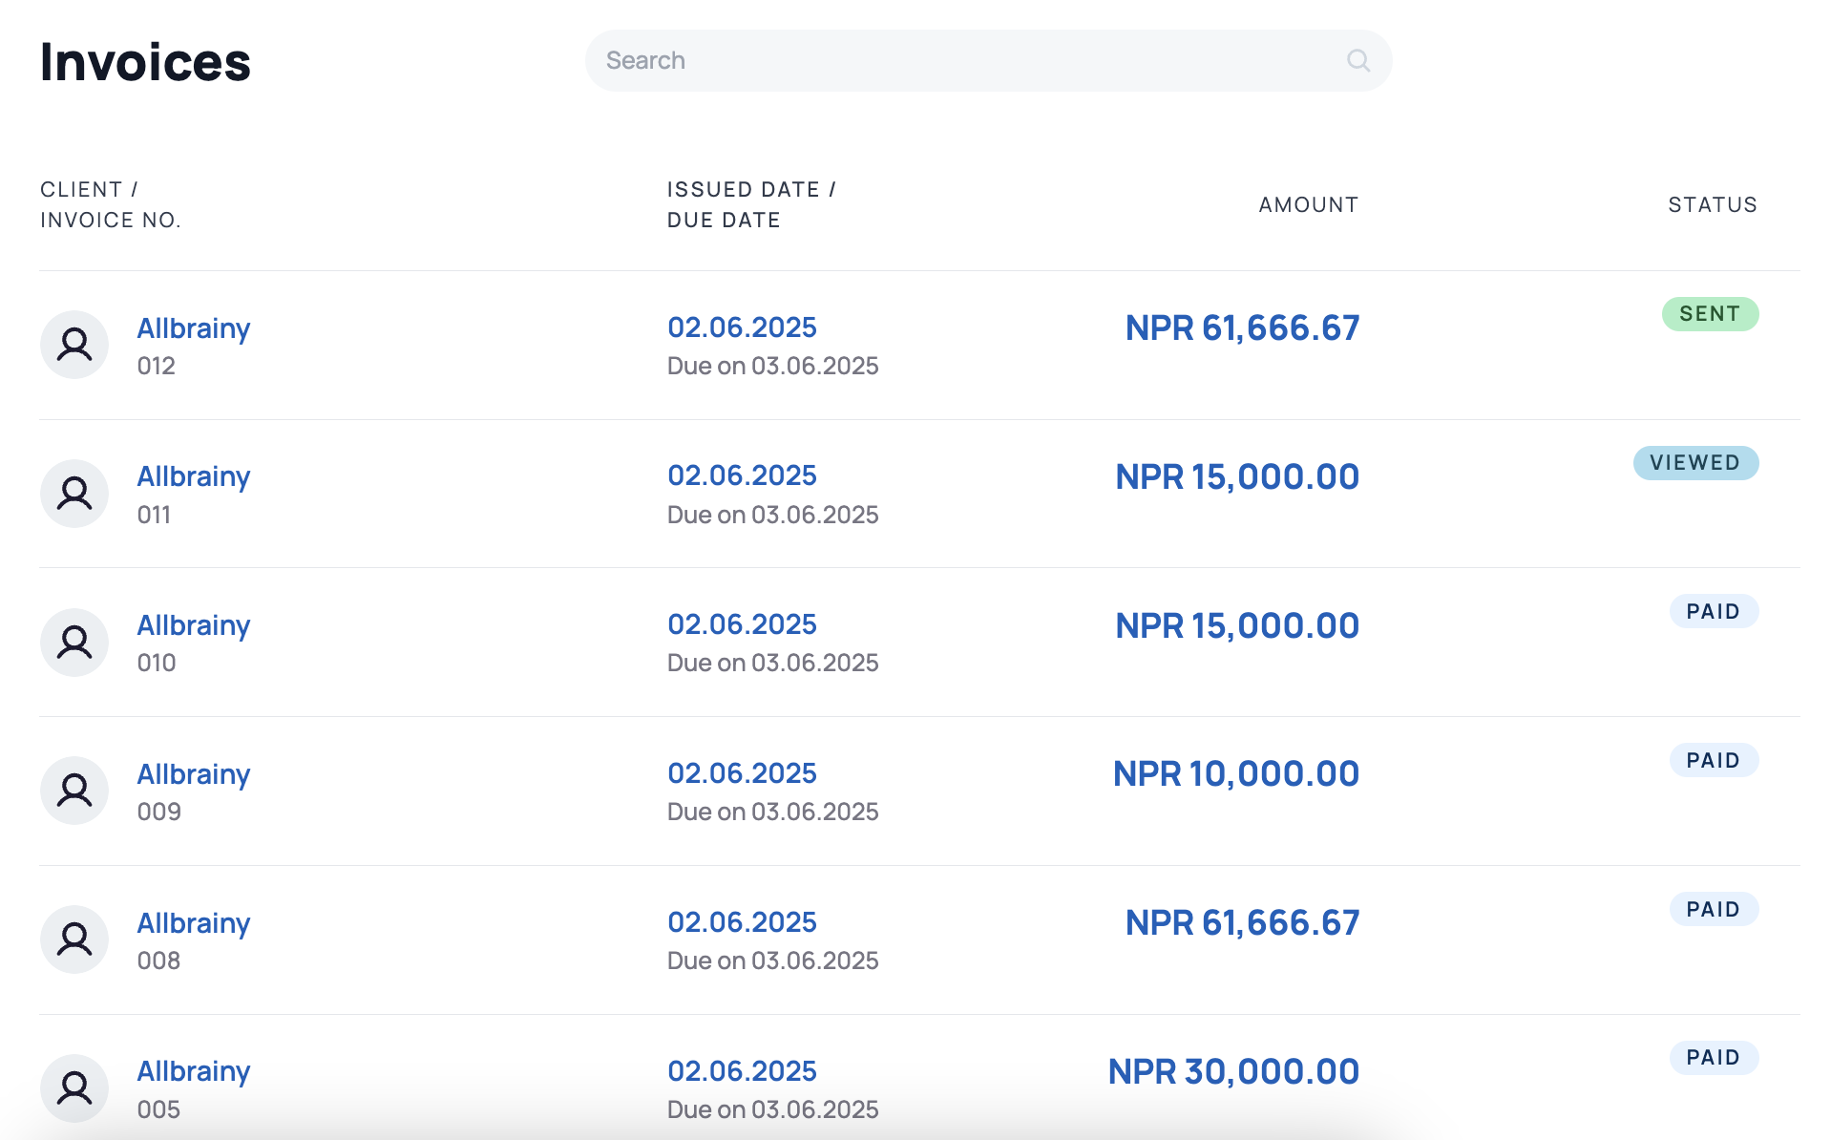The width and height of the screenshot is (1831, 1140).
Task: Click avatar icon for invoice 012
Action: click(74, 345)
